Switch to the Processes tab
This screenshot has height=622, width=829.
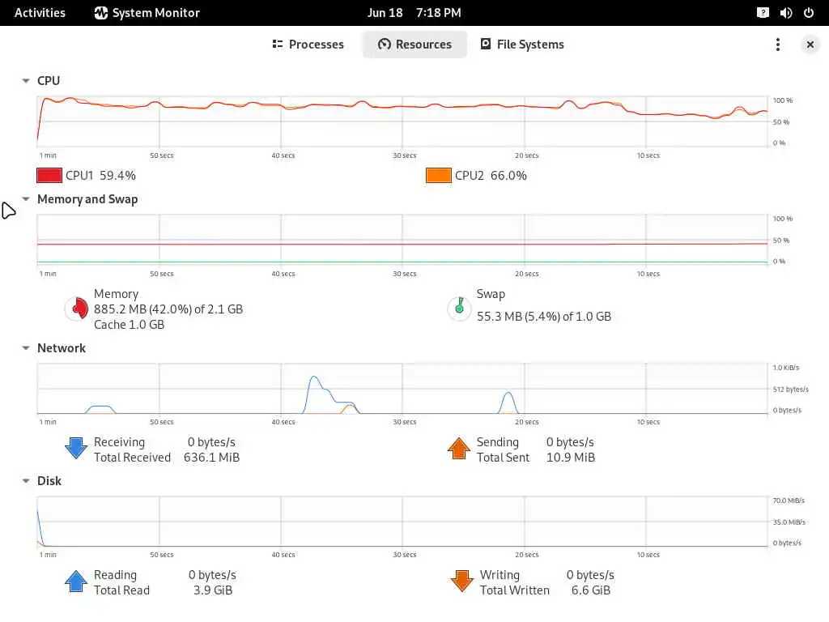pyautogui.click(x=308, y=45)
